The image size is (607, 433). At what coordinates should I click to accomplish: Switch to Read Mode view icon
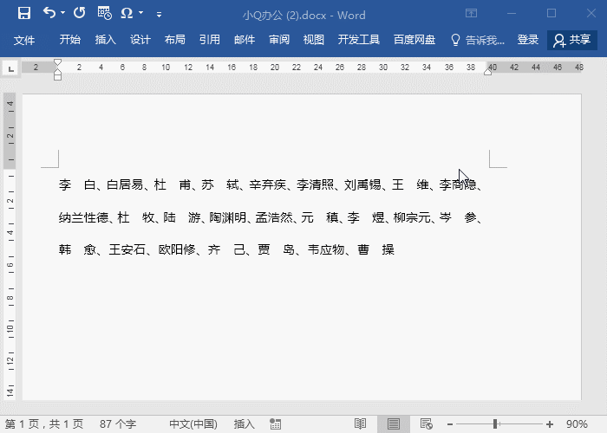[x=360, y=424]
